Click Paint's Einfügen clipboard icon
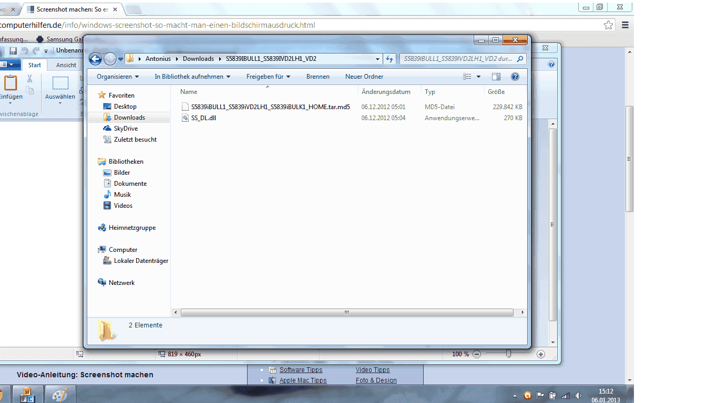The width and height of the screenshot is (718, 403). pyautogui.click(x=10, y=83)
